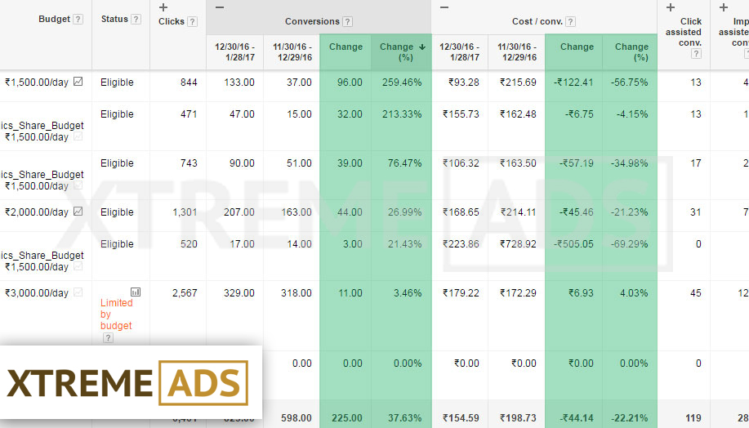The width and height of the screenshot is (749, 428).
Task: Open the budget chart icon beside ₹2,000.00/day
Action: [x=78, y=211]
